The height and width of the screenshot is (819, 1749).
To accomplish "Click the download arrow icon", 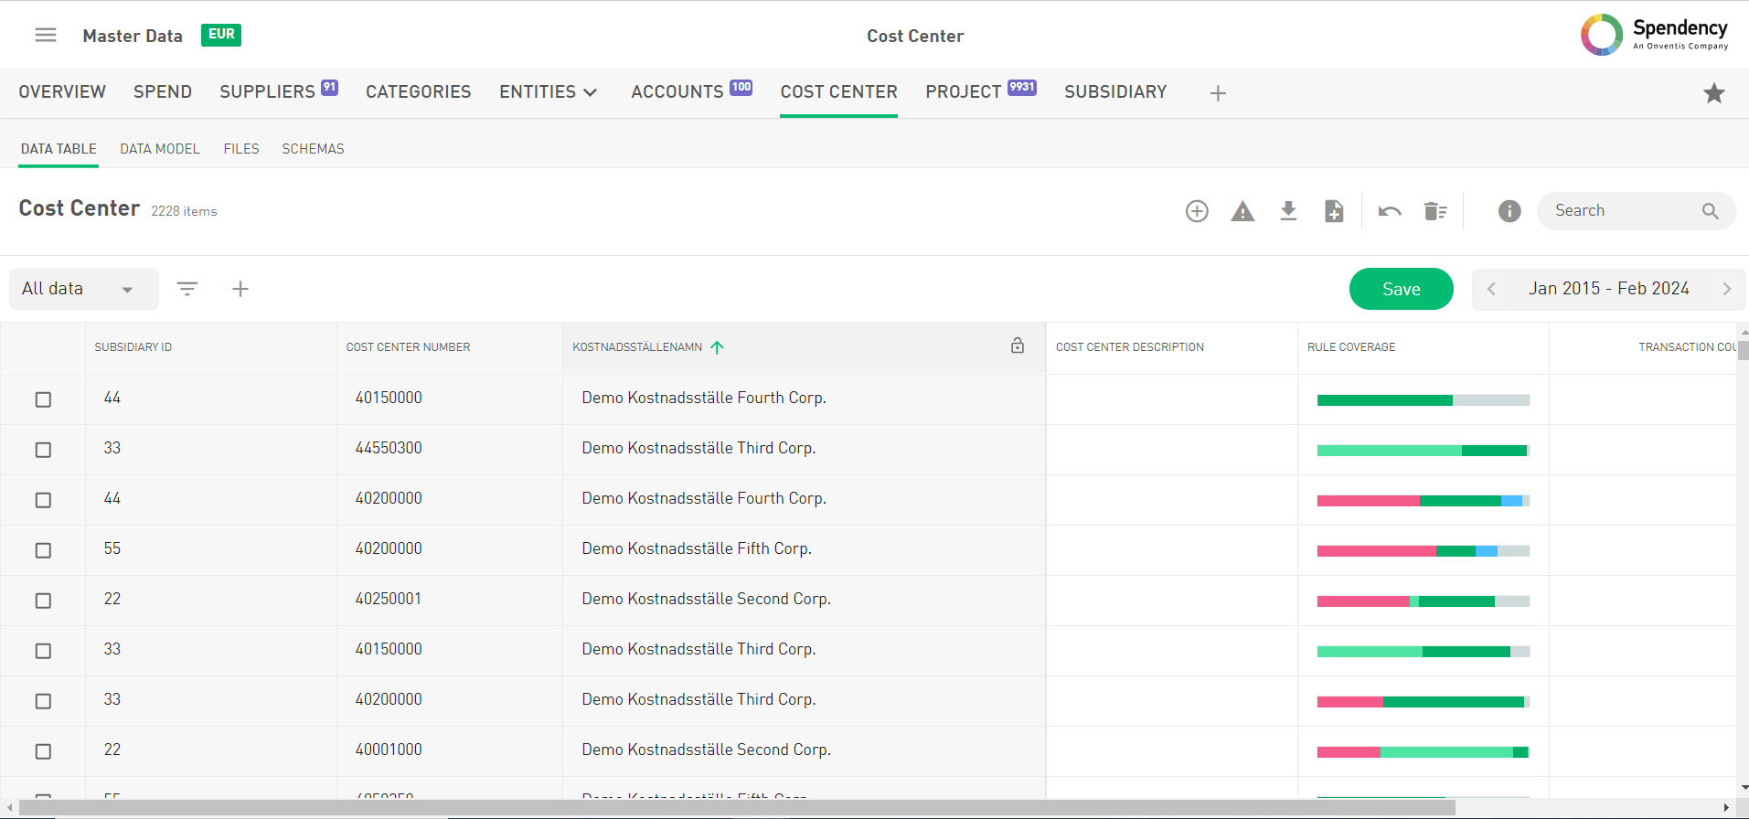I will click(x=1288, y=211).
